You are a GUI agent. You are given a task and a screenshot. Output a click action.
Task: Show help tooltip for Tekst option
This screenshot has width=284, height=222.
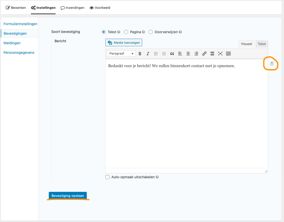tap(119, 32)
